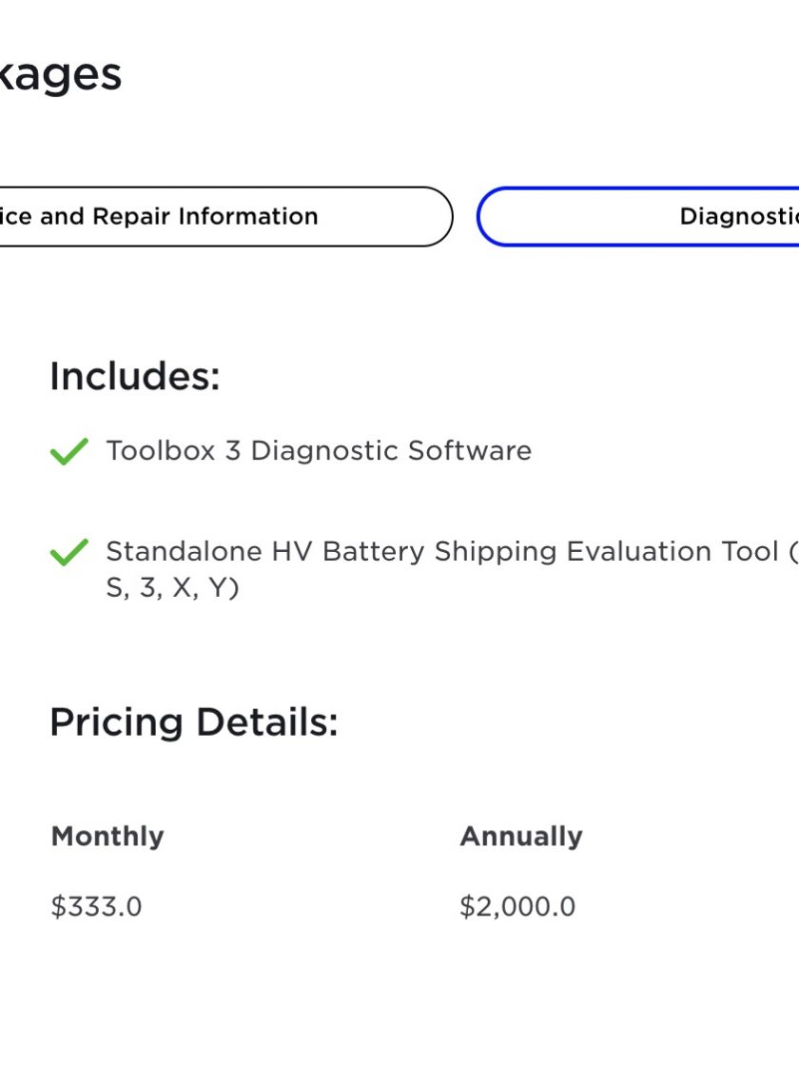Click the word Shipping in battery tool item
The height and width of the screenshot is (1066, 799).
[496, 552]
